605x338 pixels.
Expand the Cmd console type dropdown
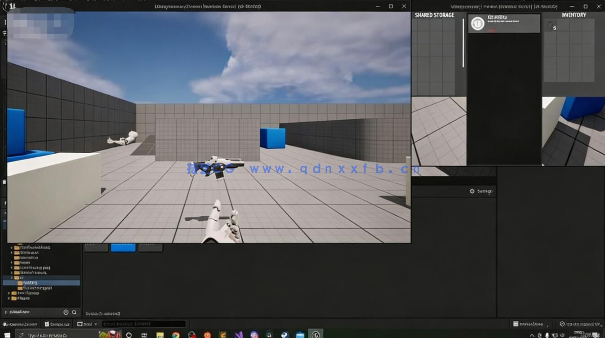click(x=95, y=324)
